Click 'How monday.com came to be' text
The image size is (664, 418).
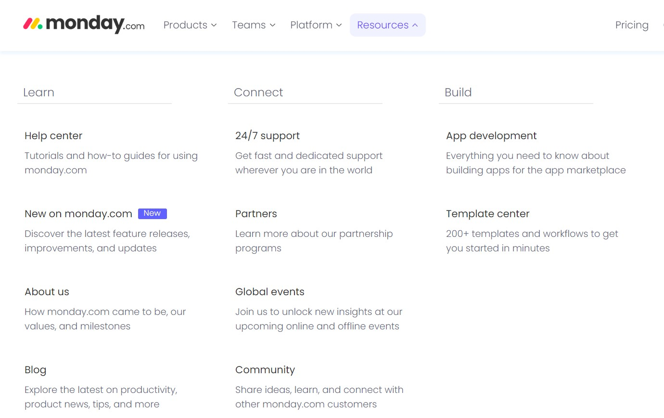(105, 319)
